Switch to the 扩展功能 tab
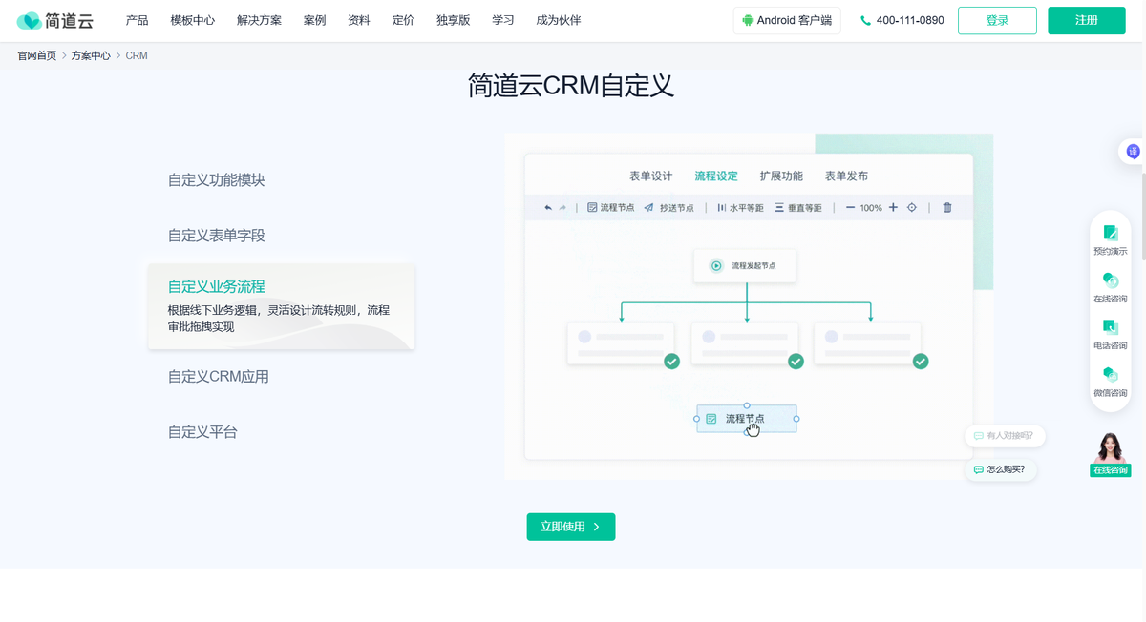 point(781,176)
